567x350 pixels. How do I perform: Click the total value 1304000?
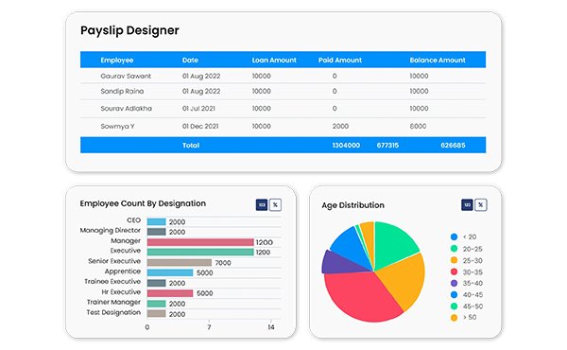346,145
